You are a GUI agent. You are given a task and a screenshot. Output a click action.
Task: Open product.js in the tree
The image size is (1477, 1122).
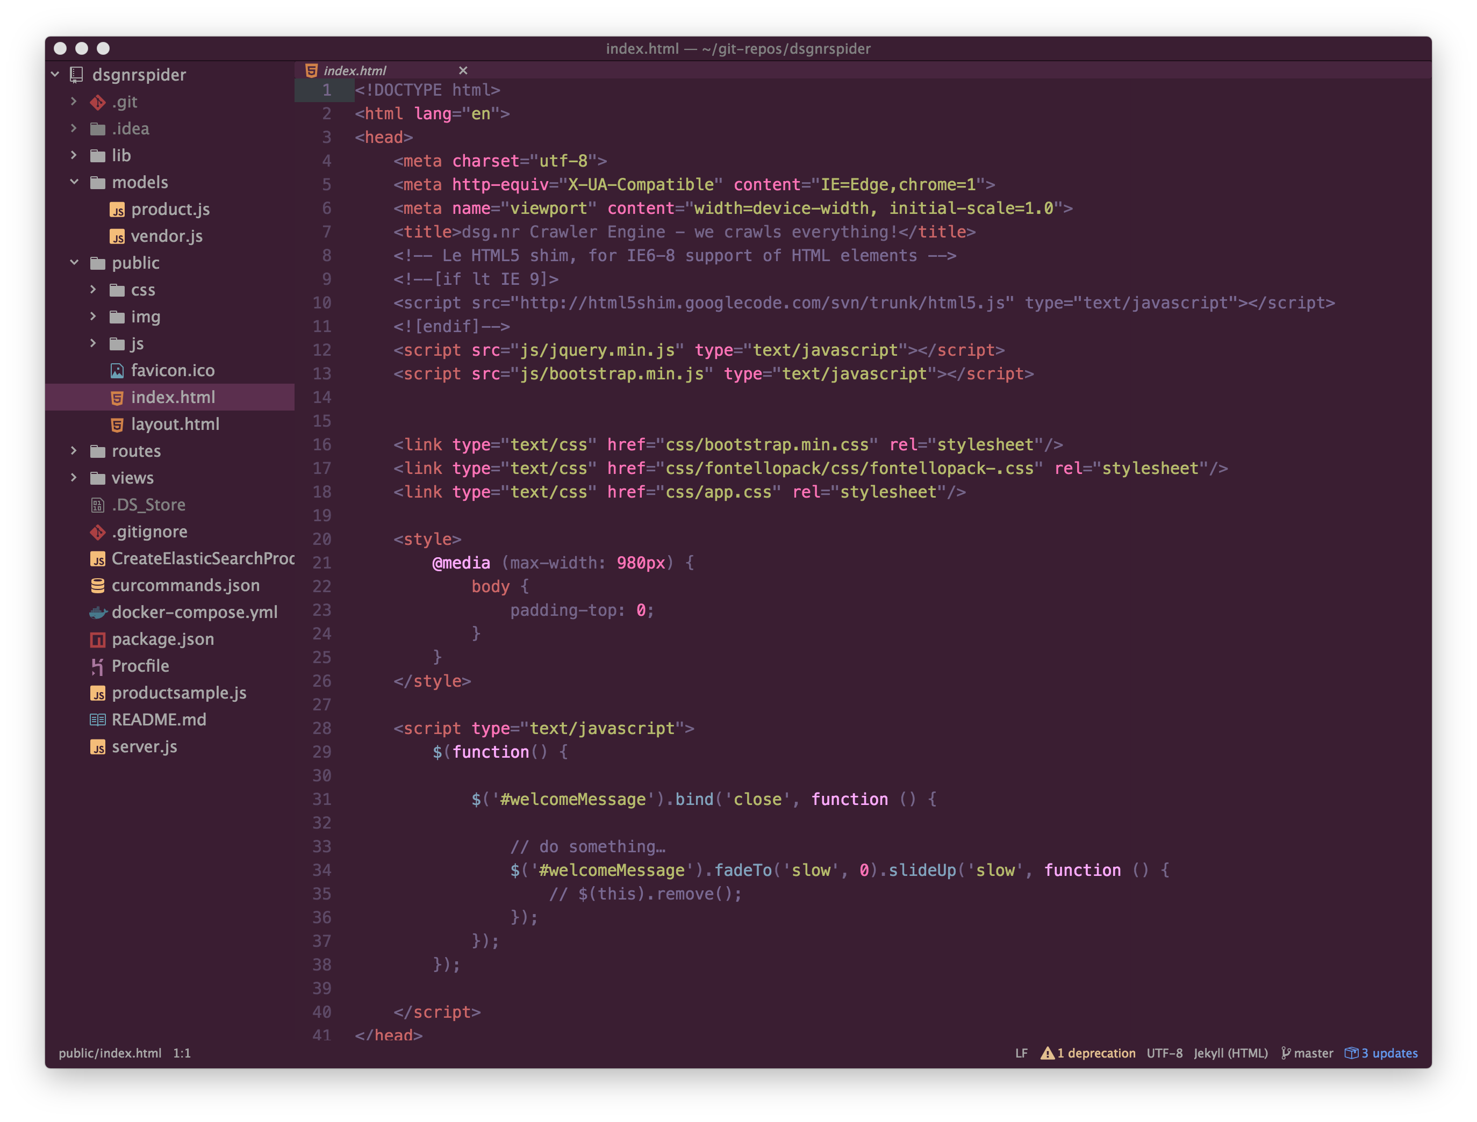tap(170, 209)
